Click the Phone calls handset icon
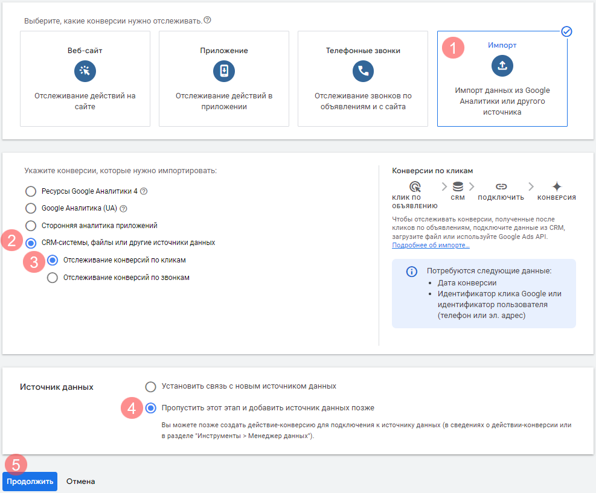Image resolution: width=596 pixels, height=493 pixels. (363, 71)
